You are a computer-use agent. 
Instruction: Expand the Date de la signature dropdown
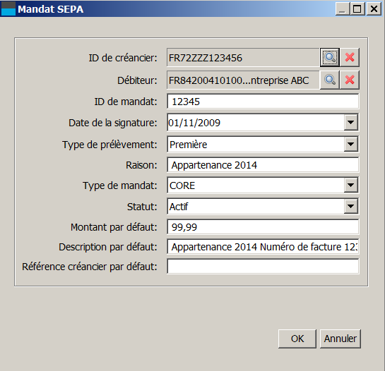coord(350,122)
